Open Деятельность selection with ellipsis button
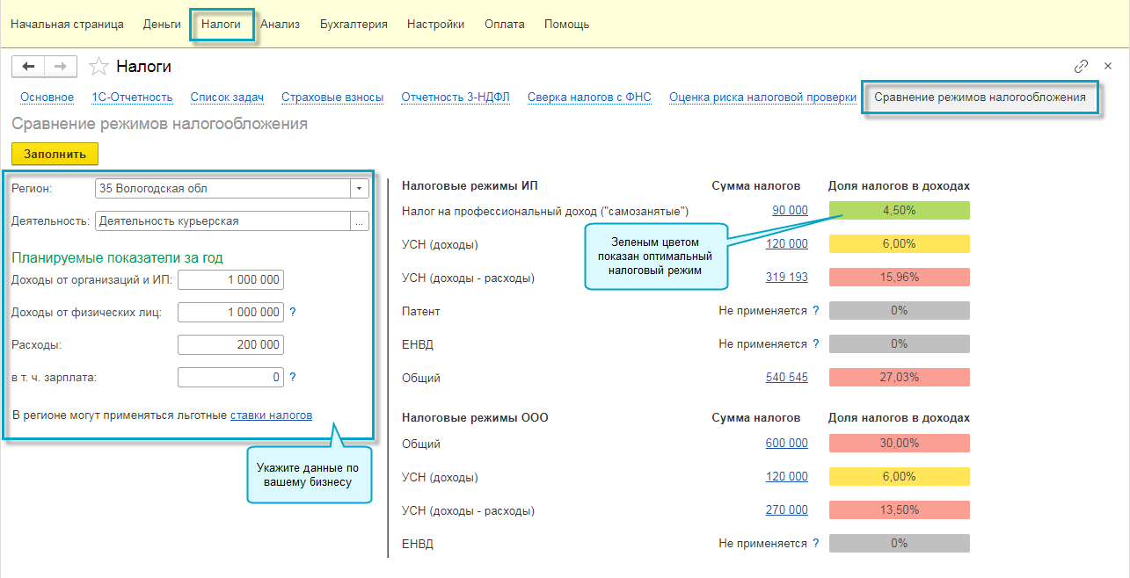 (359, 222)
